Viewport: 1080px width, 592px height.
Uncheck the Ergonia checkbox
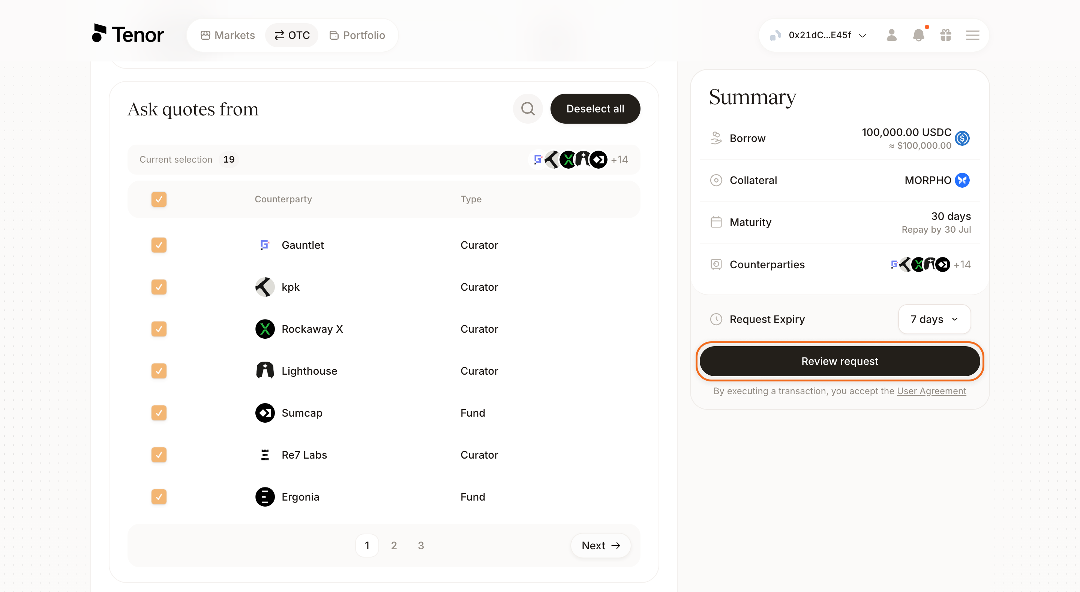point(159,496)
